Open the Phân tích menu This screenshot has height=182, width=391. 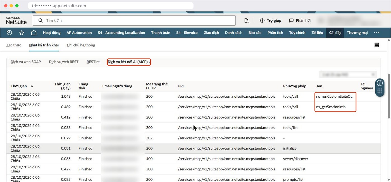point(275,33)
